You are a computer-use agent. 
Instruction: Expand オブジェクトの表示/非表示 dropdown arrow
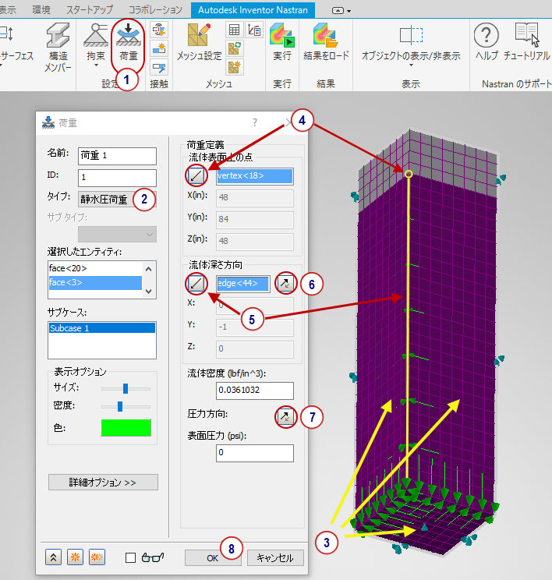[x=411, y=65]
